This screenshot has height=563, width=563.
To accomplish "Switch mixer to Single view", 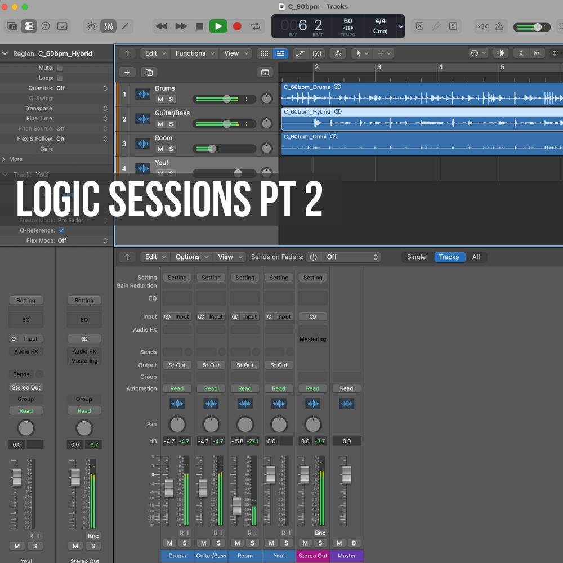I will [416, 257].
